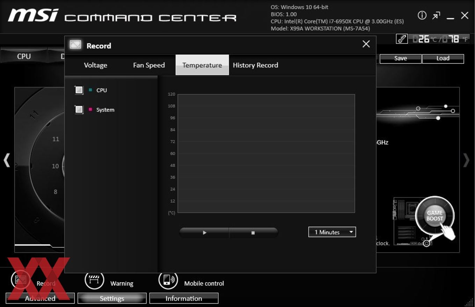This screenshot has width=475, height=307.
Task: Go to the previous page with the left arrow
Action: pyautogui.click(x=7, y=160)
